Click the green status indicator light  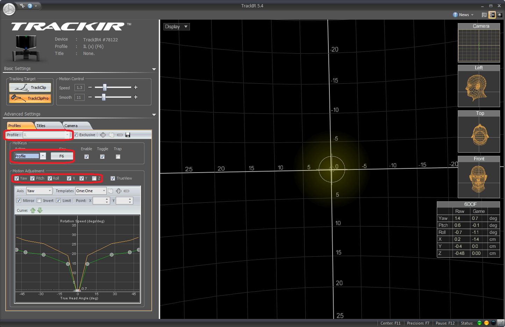[479, 323]
